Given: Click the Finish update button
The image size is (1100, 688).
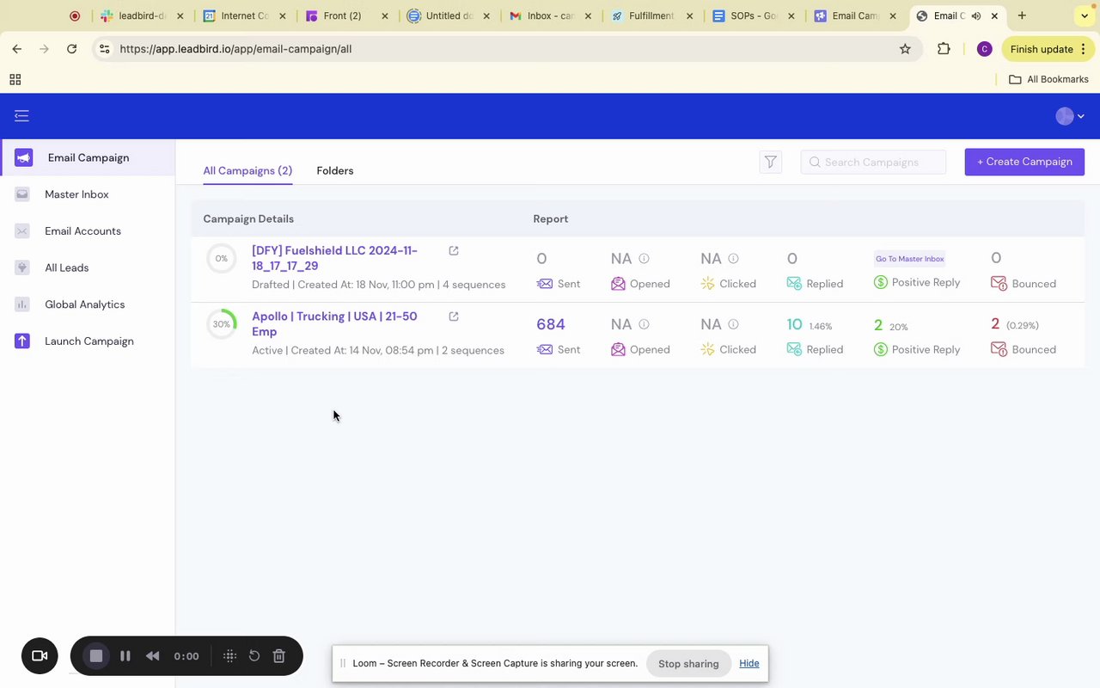Looking at the screenshot, I should [1048, 49].
